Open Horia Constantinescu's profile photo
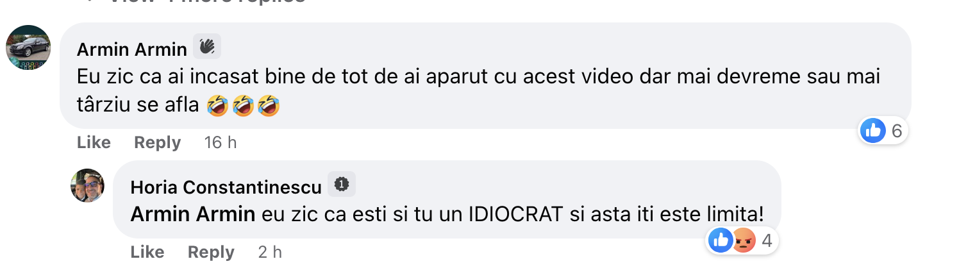This screenshot has width=959, height=268. pyautogui.click(x=87, y=186)
